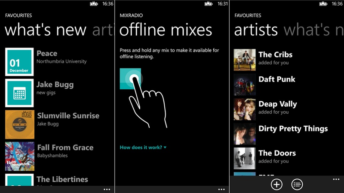Open more options dots in offline mixes screen

tap(221, 189)
